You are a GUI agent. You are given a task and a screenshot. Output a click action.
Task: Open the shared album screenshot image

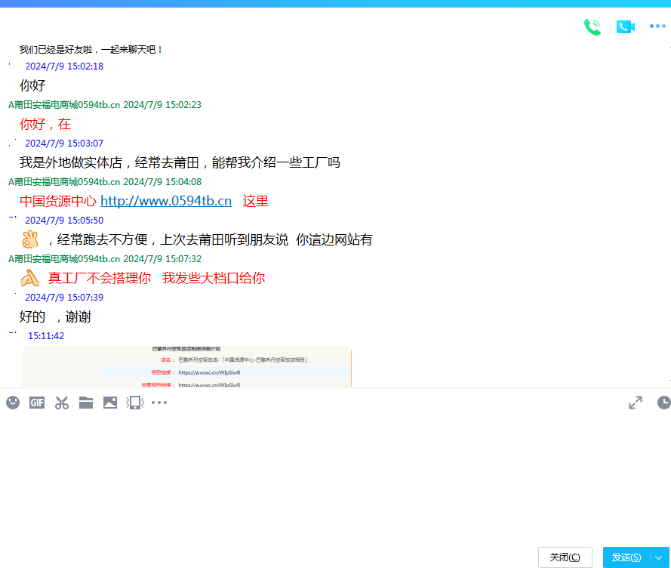tap(187, 366)
